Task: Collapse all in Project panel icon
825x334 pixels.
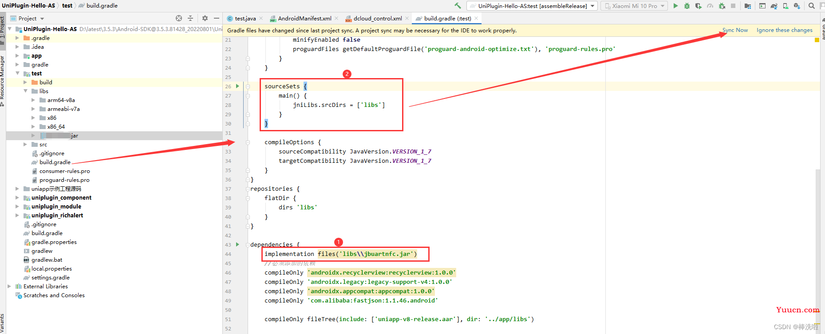Action: 190,18
